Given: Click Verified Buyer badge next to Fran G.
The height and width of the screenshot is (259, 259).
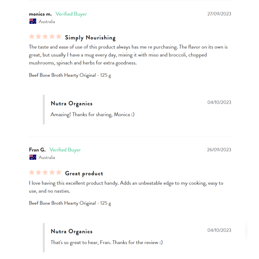Looking at the screenshot, I should pyautogui.click(x=65, y=150).
